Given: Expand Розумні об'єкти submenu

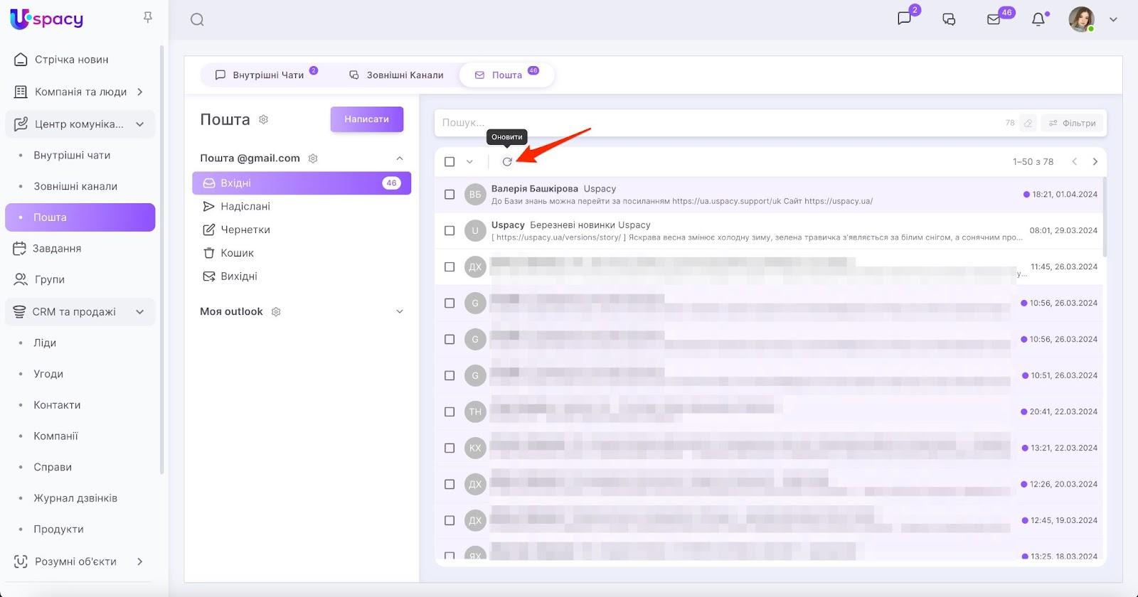Looking at the screenshot, I should (140, 561).
